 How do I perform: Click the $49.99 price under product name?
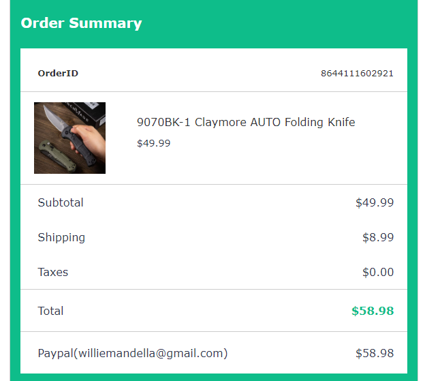[153, 143]
